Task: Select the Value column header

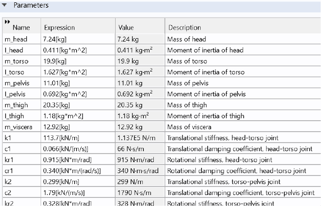Action: click(x=126, y=28)
